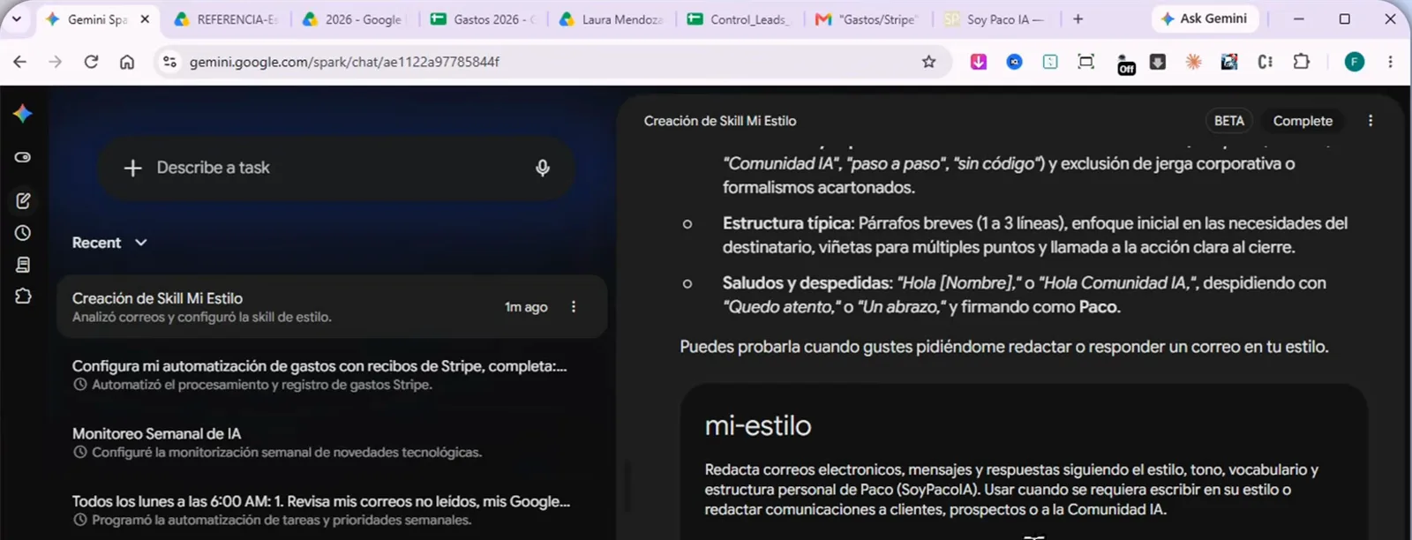Image resolution: width=1412 pixels, height=540 pixels.
Task: View site information icon in address bar
Action: (x=170, y=62)
